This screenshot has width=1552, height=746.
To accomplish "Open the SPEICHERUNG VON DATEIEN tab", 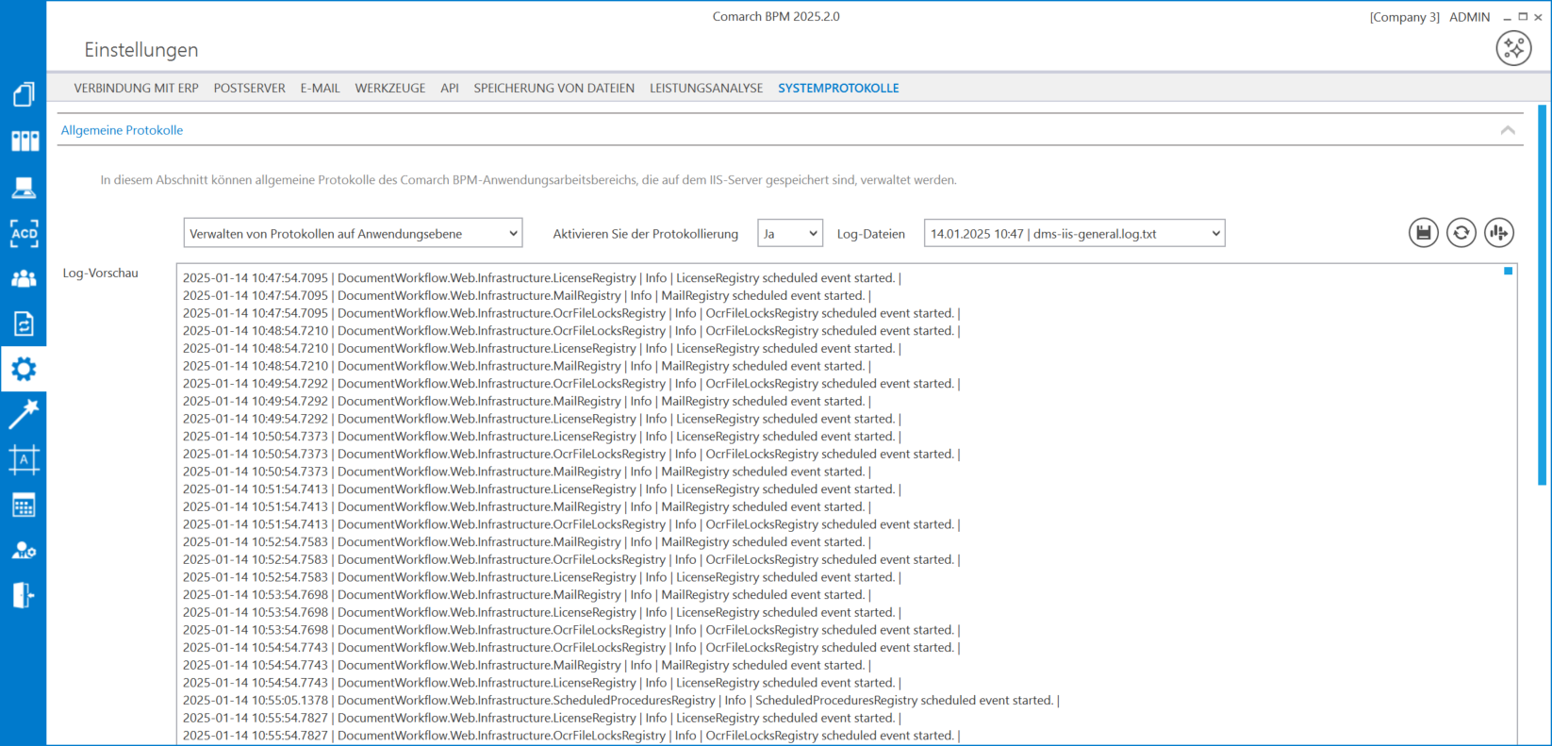I will 553,88.
